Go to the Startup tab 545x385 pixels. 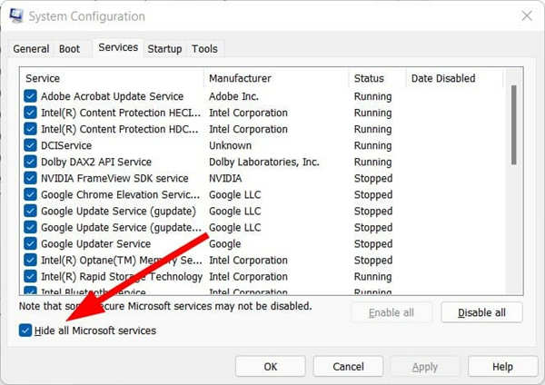click(x=164, y=48)
